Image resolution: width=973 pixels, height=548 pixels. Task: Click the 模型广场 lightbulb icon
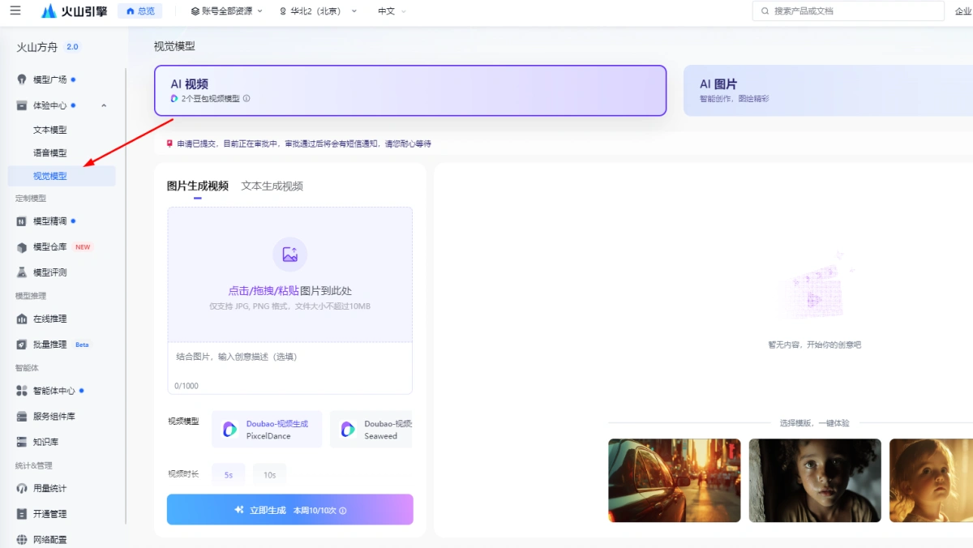[22, 79]
